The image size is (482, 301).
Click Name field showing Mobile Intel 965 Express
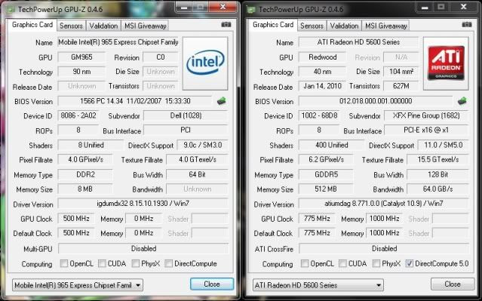pos(118,42)
